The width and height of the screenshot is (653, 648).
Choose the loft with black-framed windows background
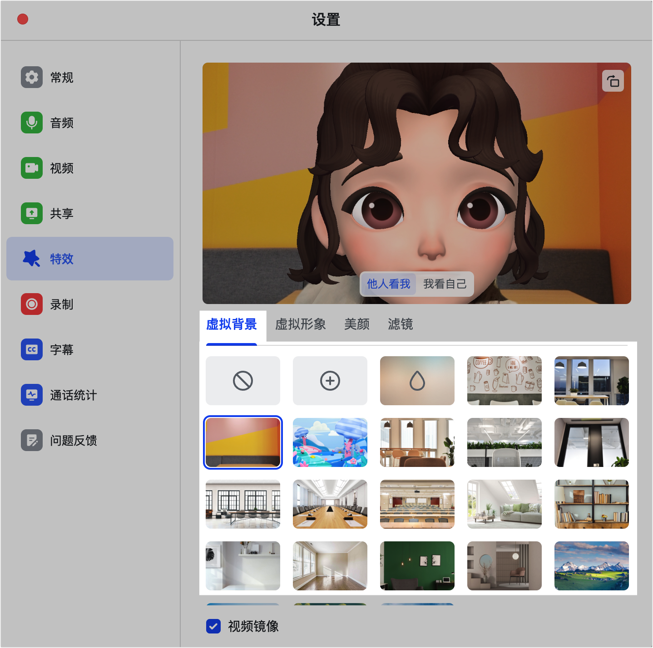tap(243, 504)
